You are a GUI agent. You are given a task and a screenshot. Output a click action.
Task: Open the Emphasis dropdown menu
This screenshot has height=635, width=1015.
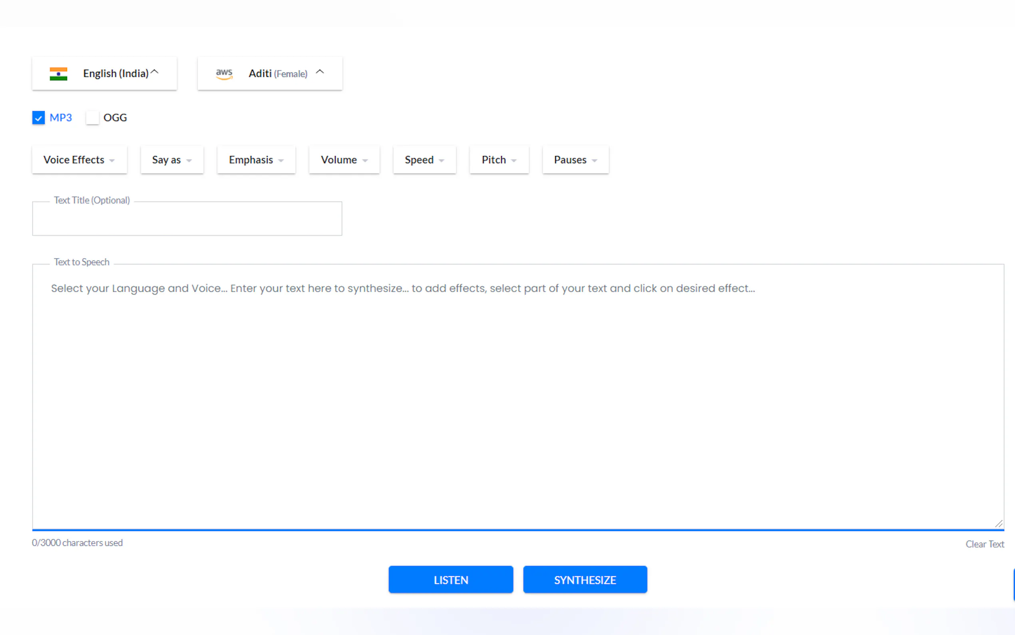click(x=256, y=160)
